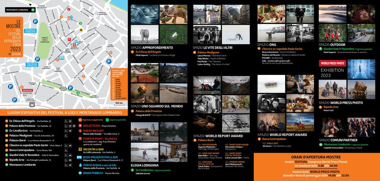Select orange marker 6 near Via A. Bassi
This screenshot has width=380, height=181.
pyautogui.click(x=111, y=52)
